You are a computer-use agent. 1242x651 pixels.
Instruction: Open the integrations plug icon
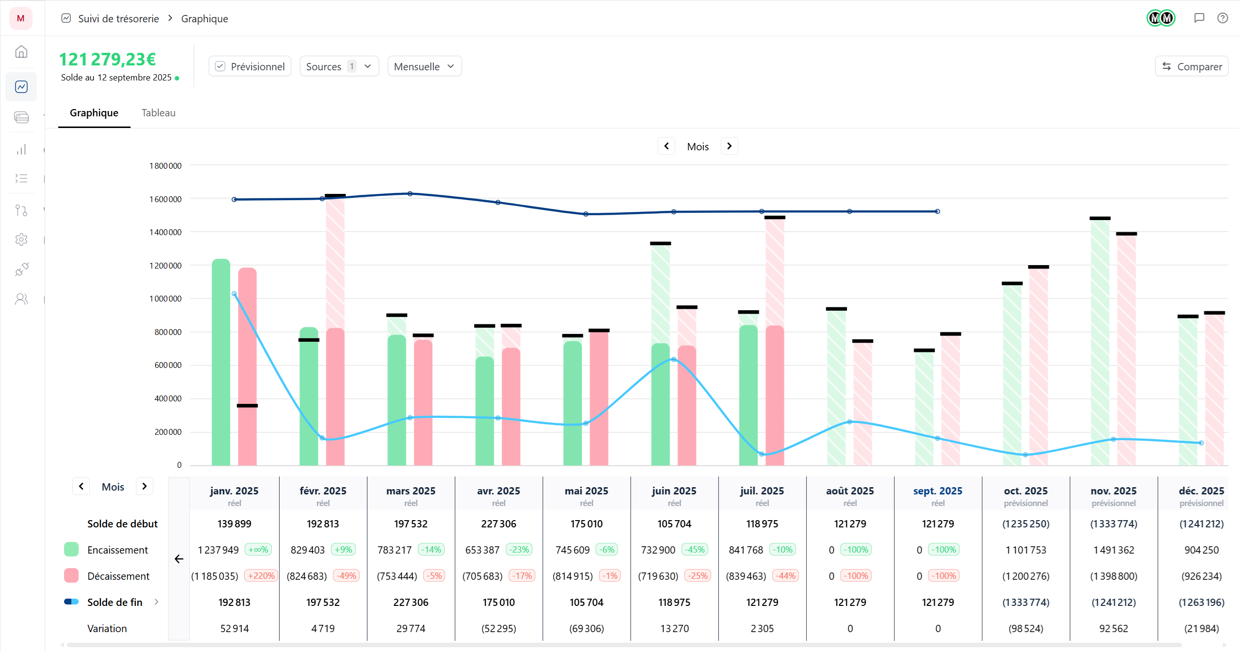pos(21,269)
